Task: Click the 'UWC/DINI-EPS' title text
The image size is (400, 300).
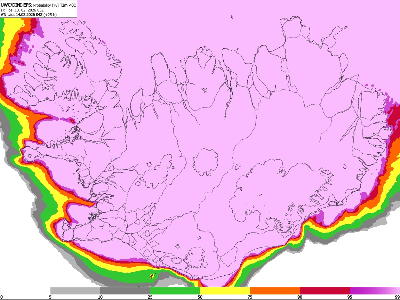Action: 16,5
